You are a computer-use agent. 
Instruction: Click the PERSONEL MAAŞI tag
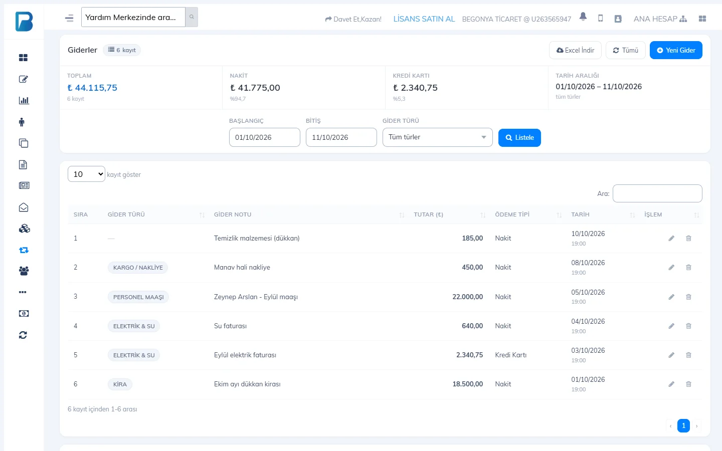click(138, 297)
